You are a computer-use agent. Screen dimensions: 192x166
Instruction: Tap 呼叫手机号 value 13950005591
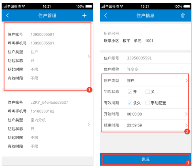42,43
